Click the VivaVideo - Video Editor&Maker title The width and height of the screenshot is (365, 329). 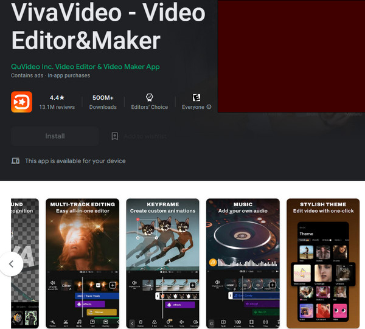click(x=108, y=26)
